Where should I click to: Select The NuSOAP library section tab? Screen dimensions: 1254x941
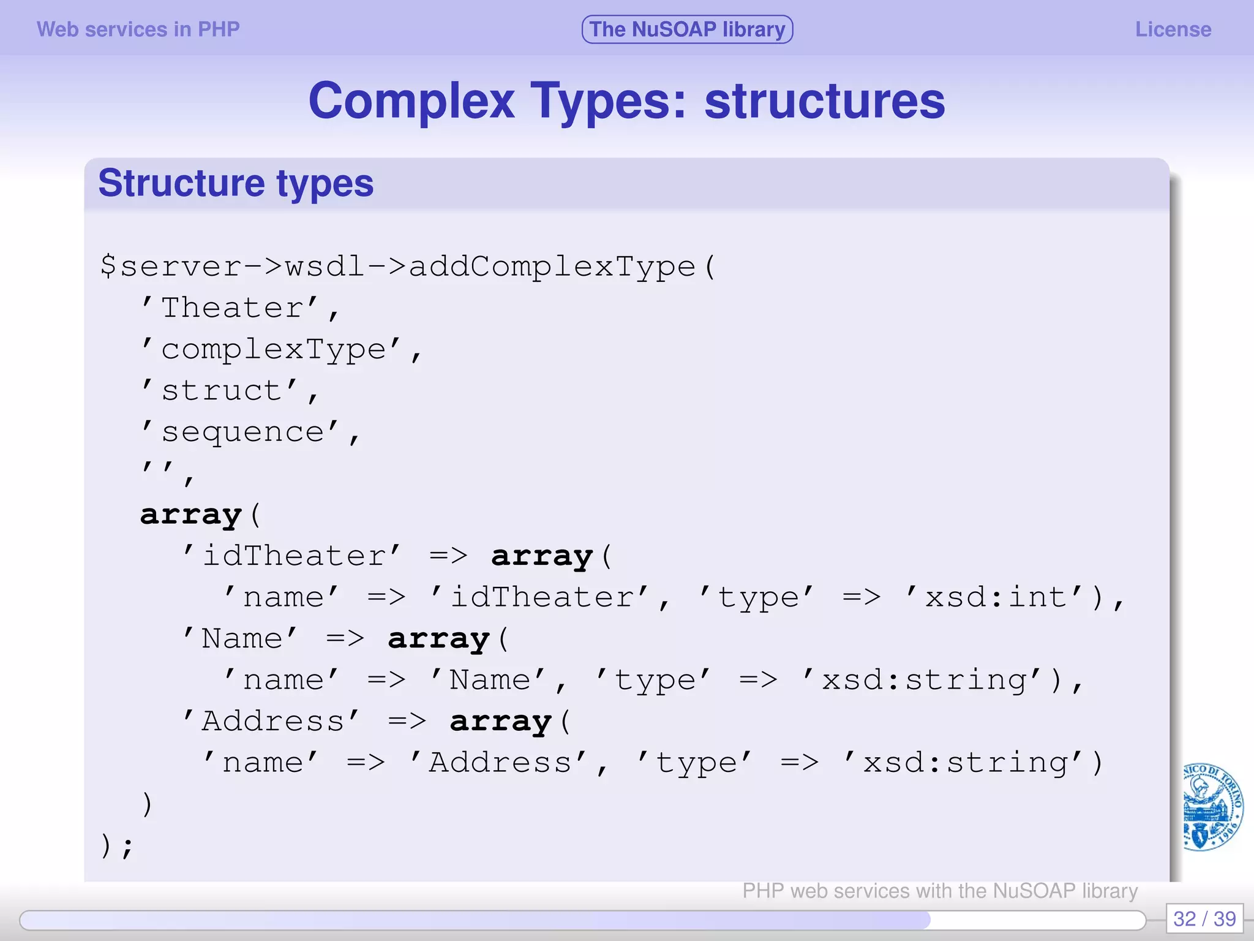click(687, 29)
